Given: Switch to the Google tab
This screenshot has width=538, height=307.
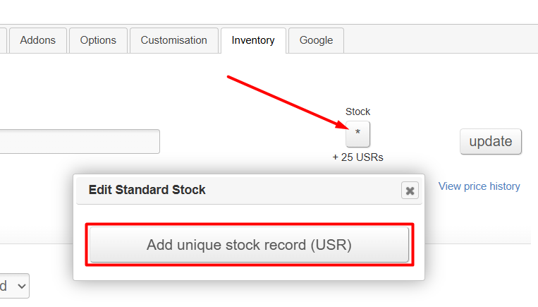Looking at the screenshot, I should coord(316,40).
